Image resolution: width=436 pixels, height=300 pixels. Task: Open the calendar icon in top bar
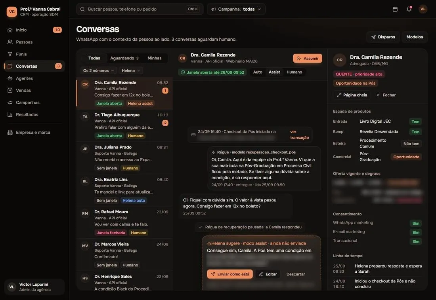point(395,9)
